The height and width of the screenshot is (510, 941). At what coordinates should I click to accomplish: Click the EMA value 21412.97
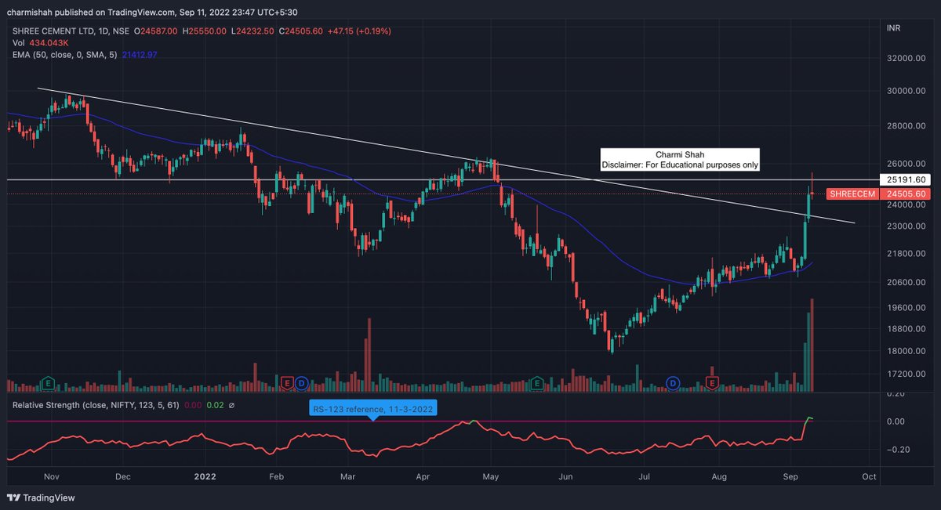140,54
